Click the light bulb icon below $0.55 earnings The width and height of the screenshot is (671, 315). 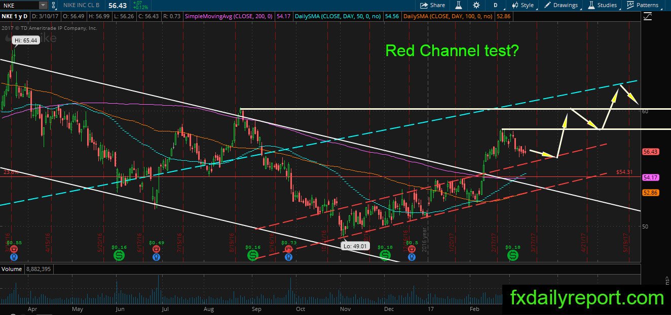click(14, 256)
